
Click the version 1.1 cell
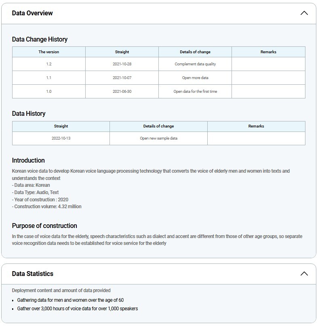[48, 78]
